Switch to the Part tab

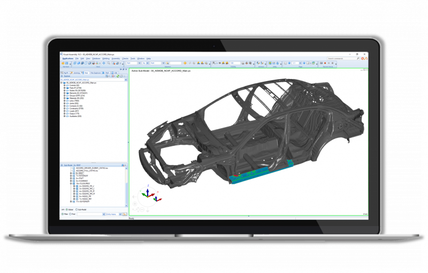coord(105,73)
